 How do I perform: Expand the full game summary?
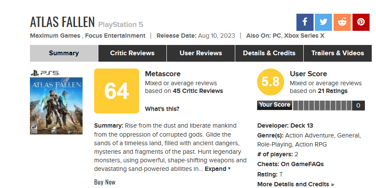coord(217,169)
